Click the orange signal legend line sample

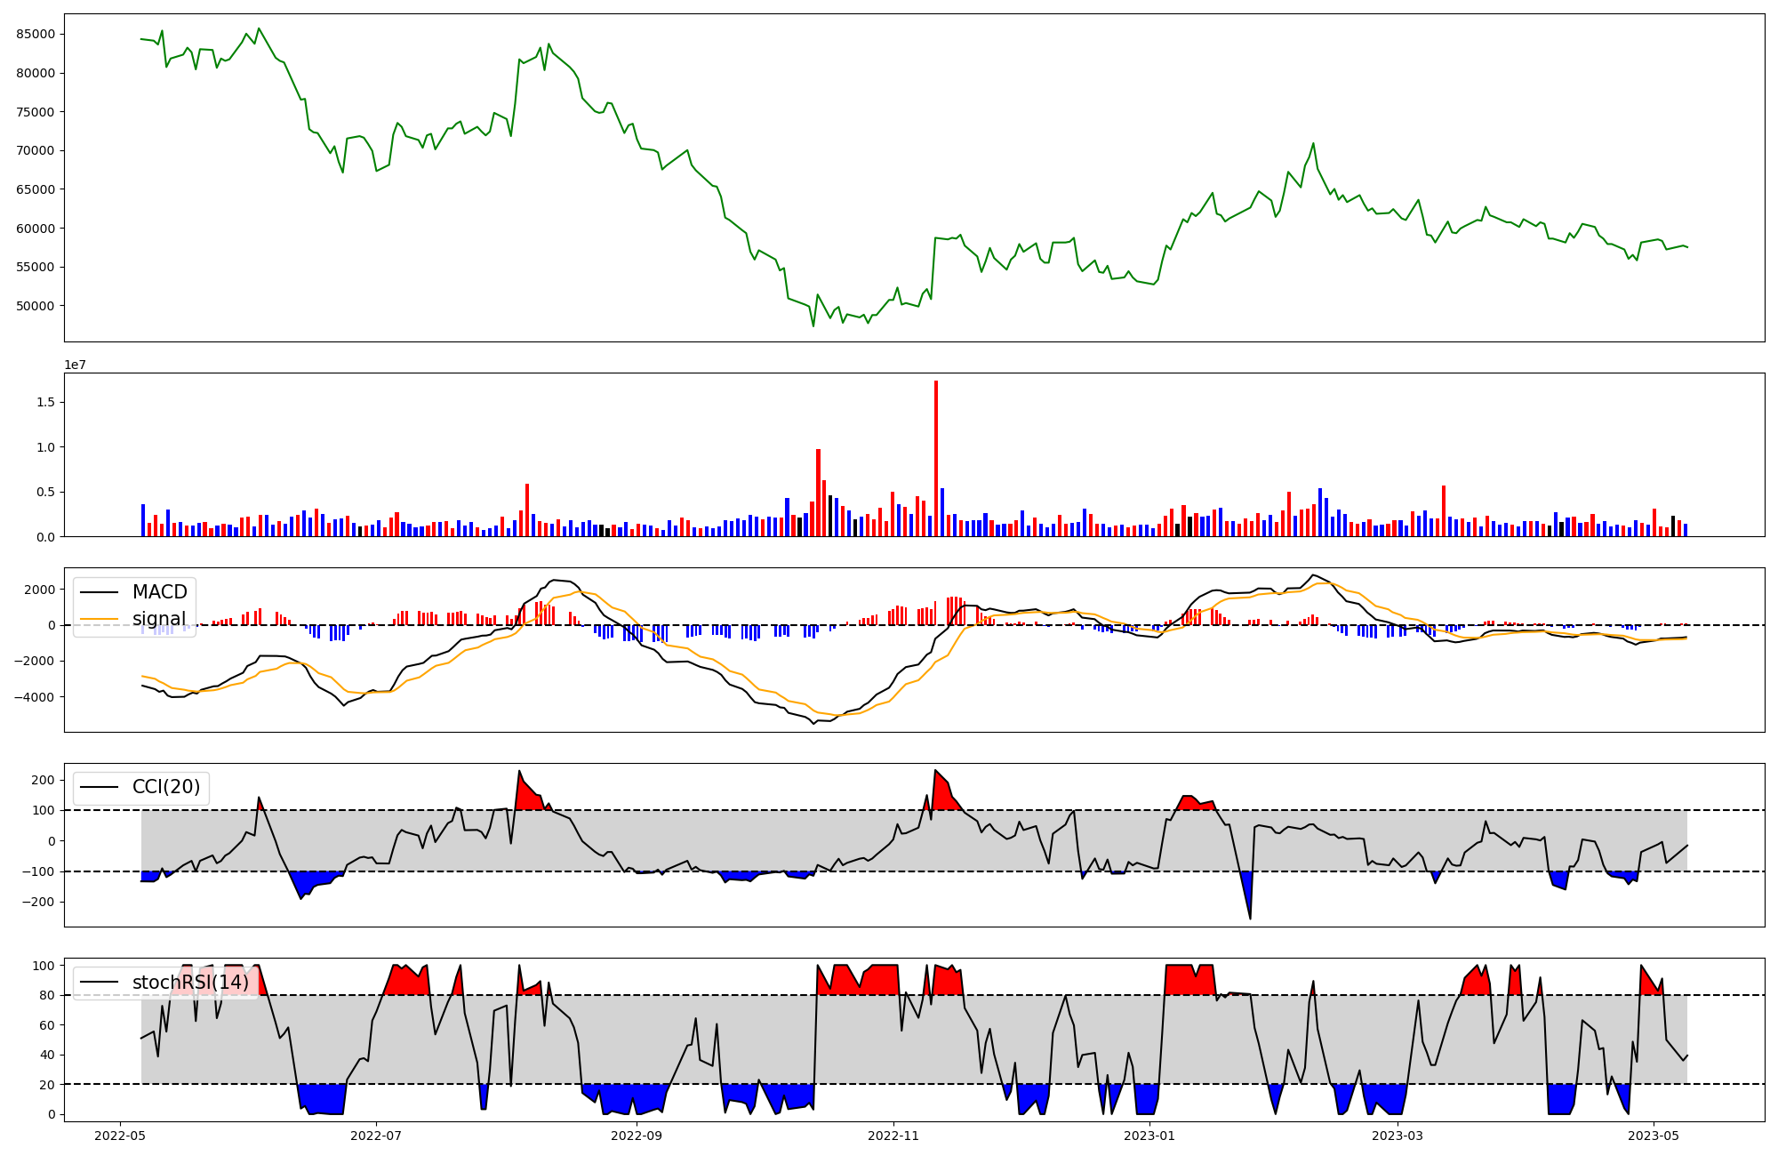(100, 619)
